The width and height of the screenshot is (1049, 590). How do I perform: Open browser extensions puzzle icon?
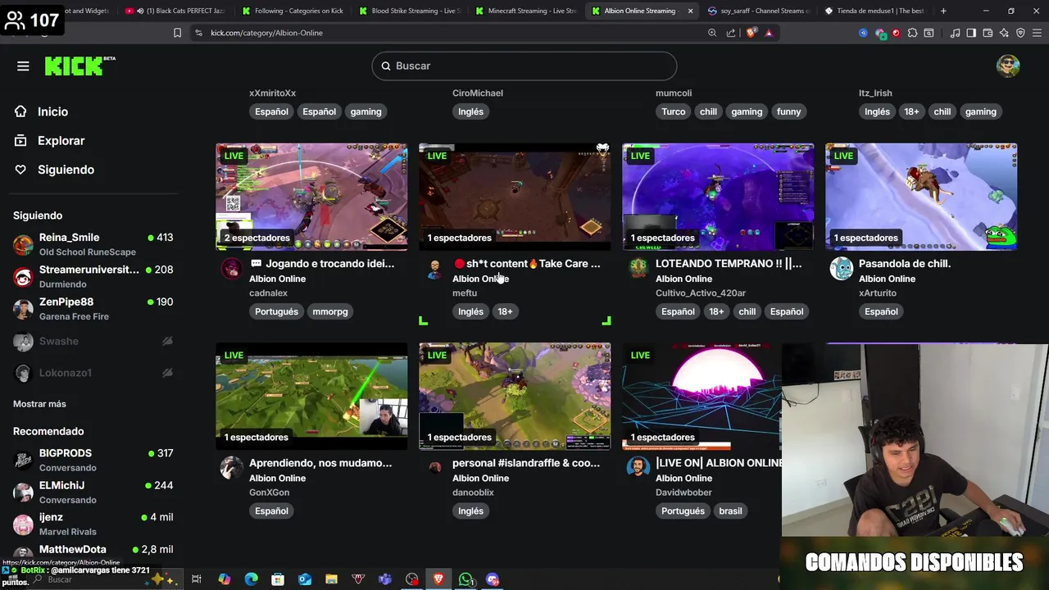coord(912,33)
